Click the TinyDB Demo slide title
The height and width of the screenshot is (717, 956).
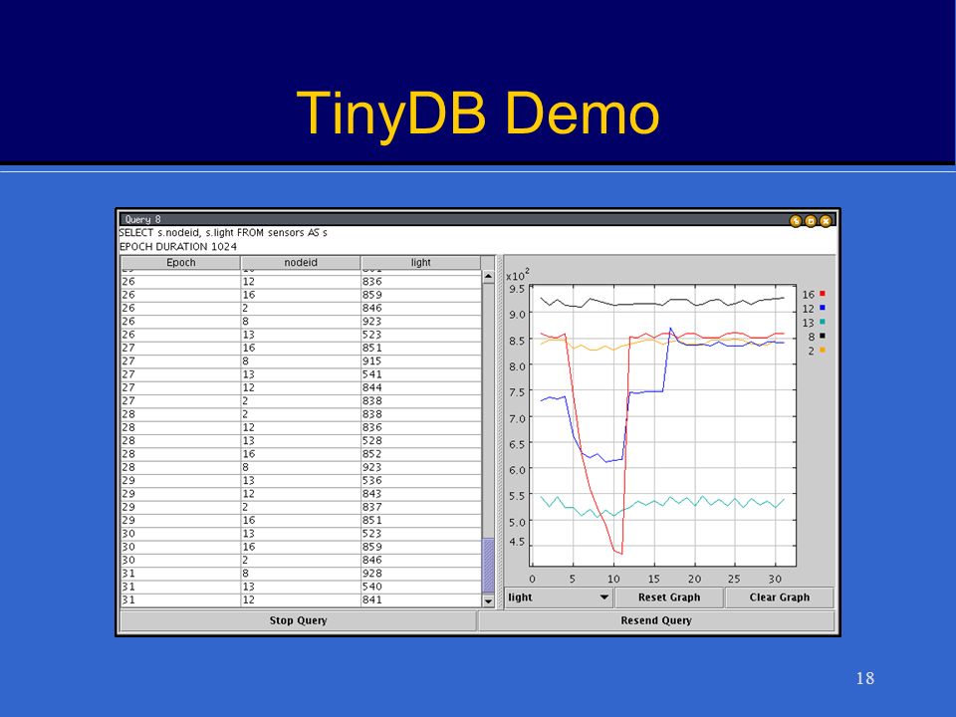478,114
